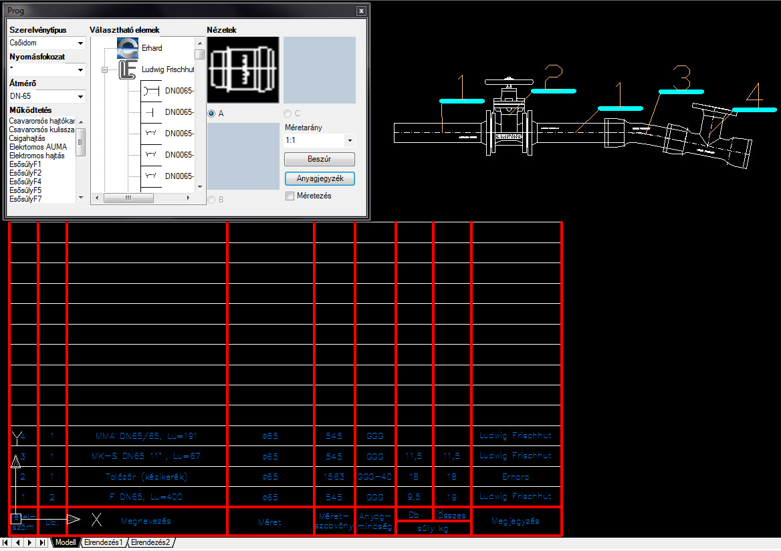Enable the Méretezés checkbox
Image resolution: width=781 pixels, height=551 pixels.
290,196
